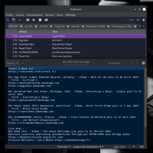Switch to the 211 (15) playlist tab
The width and height of the screenshot is (153, 153).
click(x=28, y=26)
